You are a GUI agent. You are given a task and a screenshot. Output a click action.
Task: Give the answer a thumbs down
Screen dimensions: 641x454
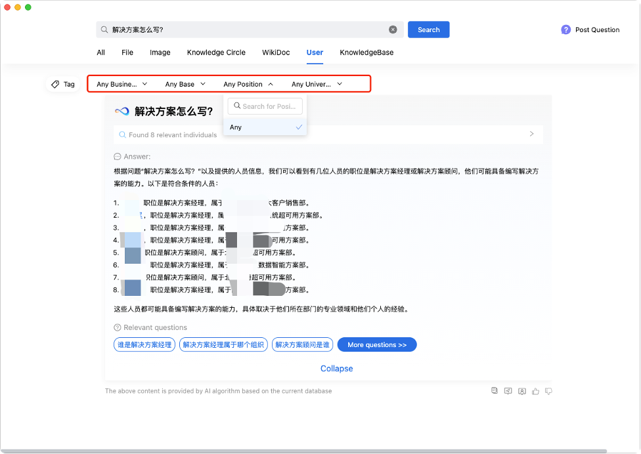pos(548,391)
